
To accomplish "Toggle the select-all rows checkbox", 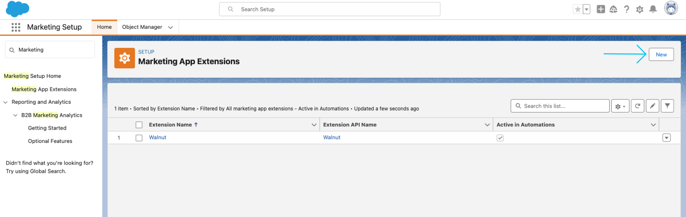I will (x=139, y=125).
